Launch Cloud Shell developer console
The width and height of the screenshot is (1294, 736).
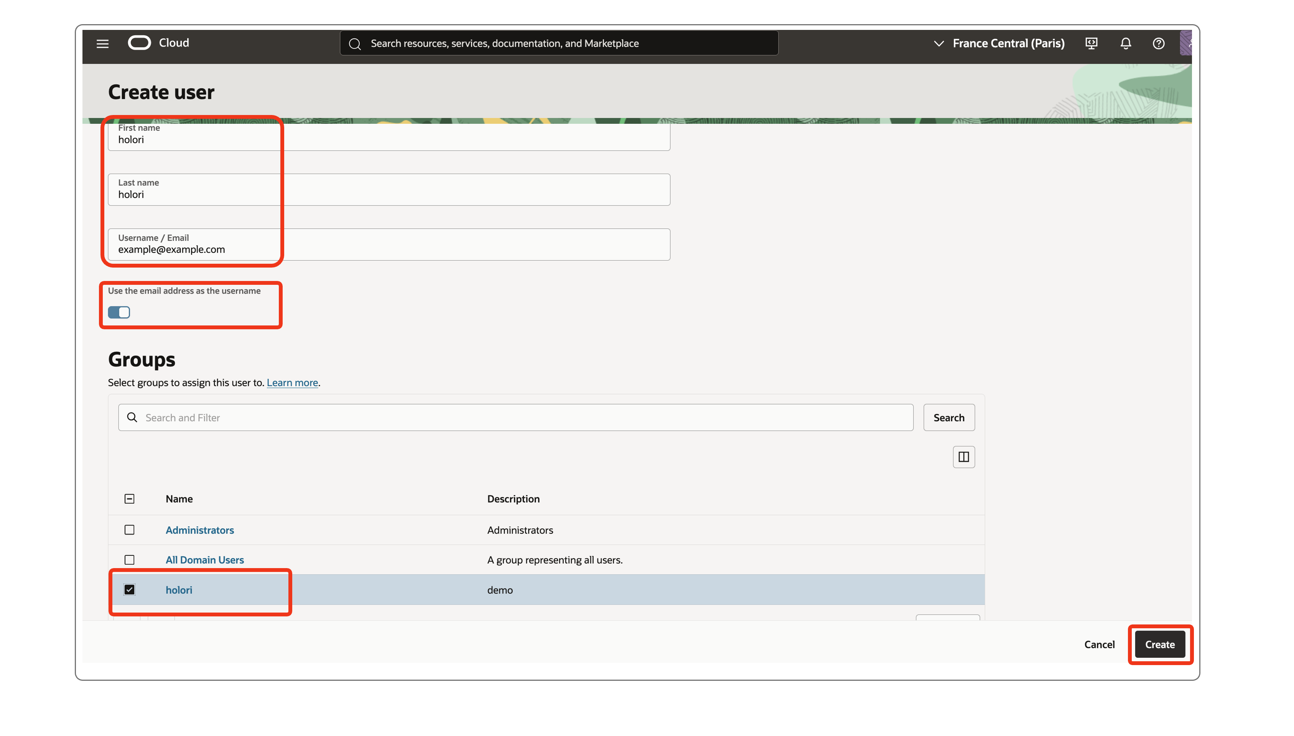pyautogui.click(x=1091, y=43)
